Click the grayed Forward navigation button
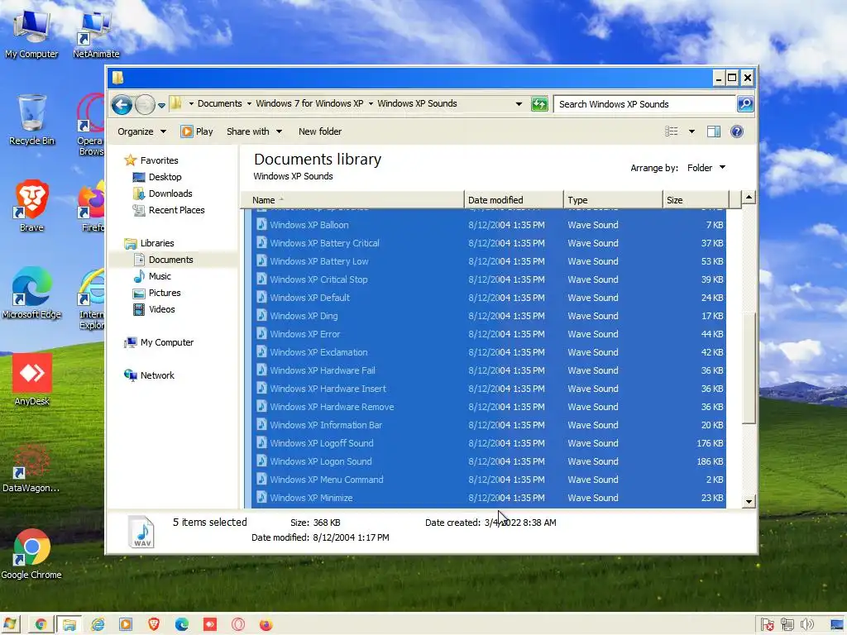Viewport: 847px width, 635px height. [145, 104]
